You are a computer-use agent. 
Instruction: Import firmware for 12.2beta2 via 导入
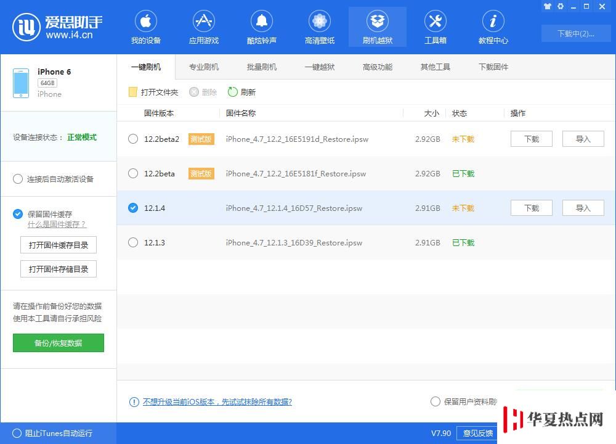pyautogui.click(x=583, y=139)
